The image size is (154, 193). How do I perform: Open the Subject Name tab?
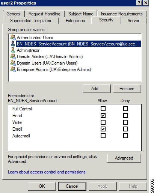81,14
